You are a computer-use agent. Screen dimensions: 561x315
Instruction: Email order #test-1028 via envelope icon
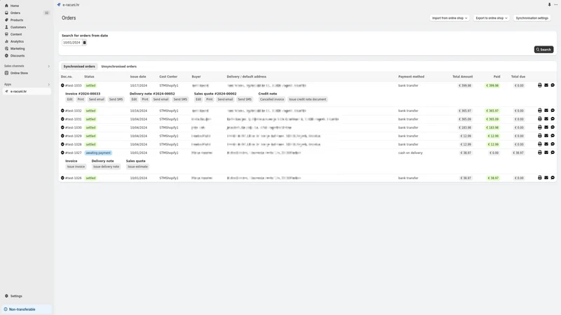[546, 144]
